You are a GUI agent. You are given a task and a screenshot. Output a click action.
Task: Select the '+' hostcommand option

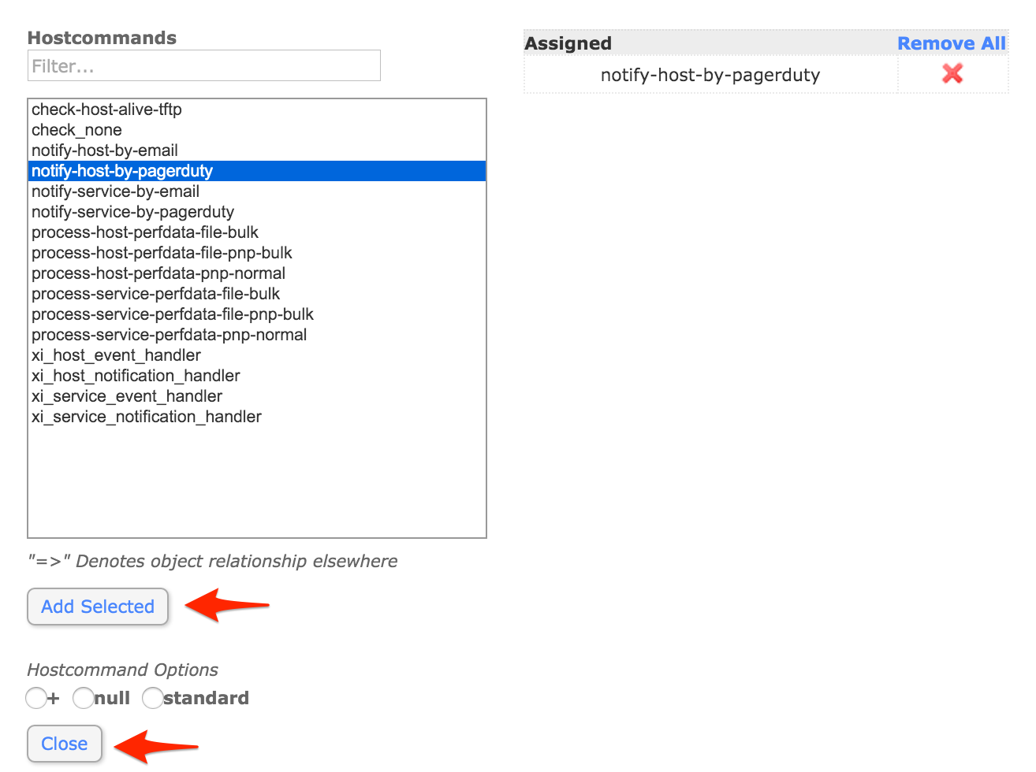coord(36,698)
